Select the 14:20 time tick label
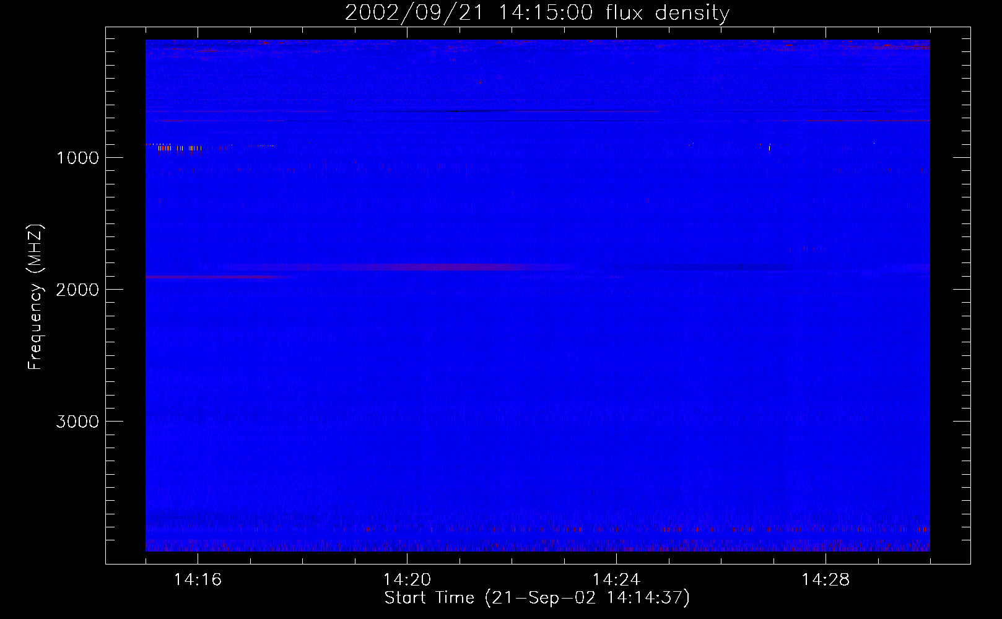Image resolution: width=1002 pixels, height=619 pixels. pos(407,580)
